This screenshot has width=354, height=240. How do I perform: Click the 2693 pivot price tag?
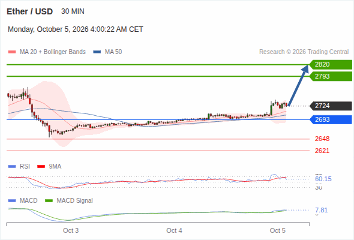click(x=331, y=119)
